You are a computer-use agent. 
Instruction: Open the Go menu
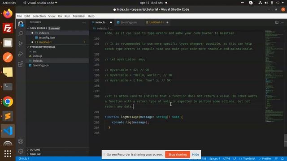(60, 16)
